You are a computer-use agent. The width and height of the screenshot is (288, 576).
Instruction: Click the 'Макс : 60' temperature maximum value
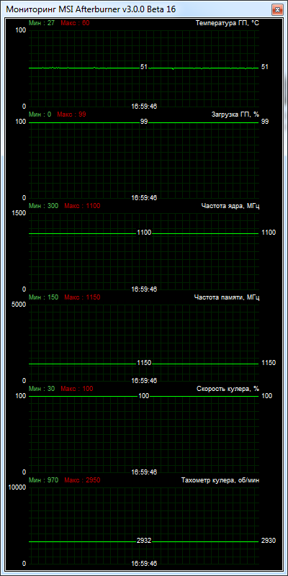pyautogui.click(x=75, y=23)
